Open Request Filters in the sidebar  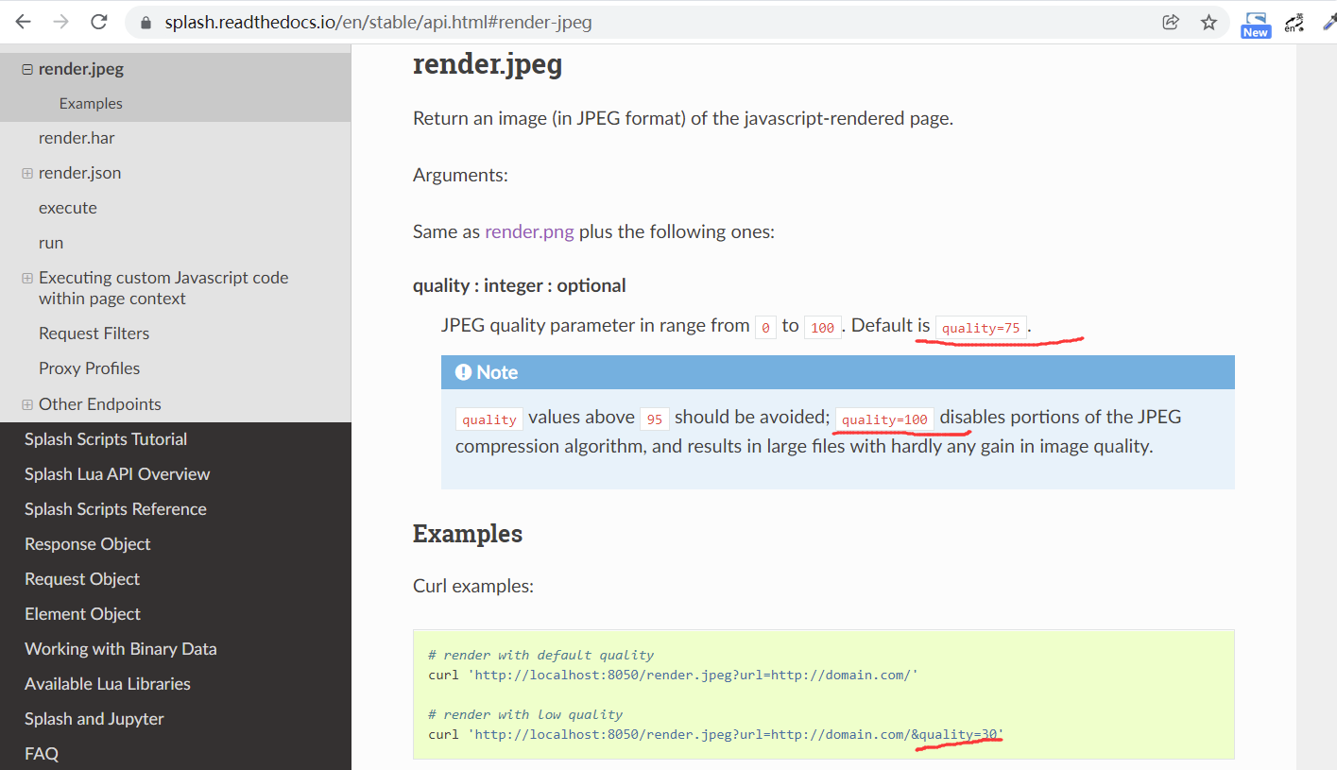pos(94,334)
